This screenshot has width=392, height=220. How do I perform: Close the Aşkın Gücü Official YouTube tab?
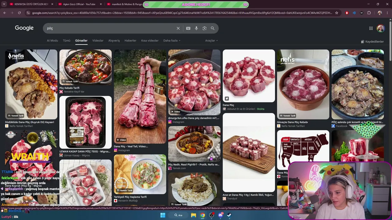click(x=101, y=4)
